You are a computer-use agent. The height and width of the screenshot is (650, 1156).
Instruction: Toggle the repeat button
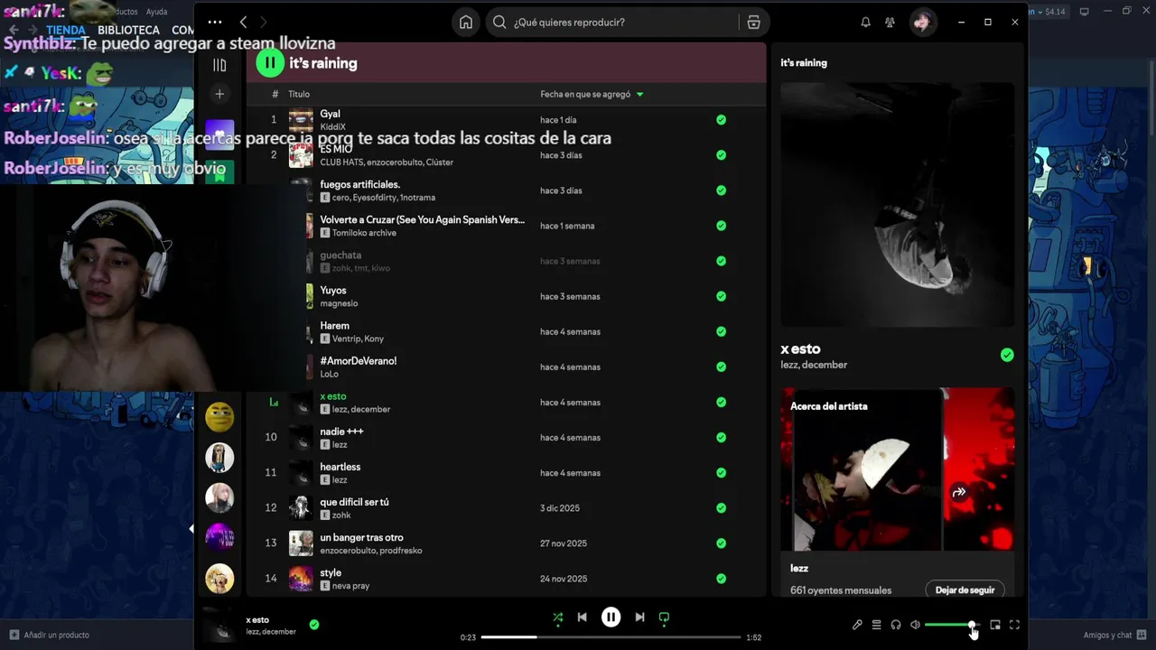pos(664,618)
